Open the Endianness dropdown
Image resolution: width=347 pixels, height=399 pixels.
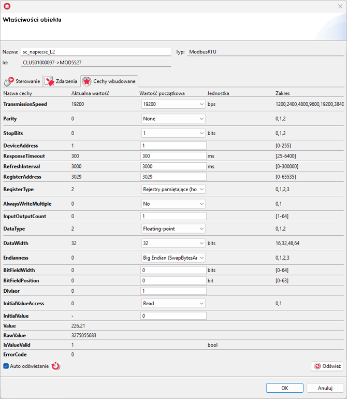coord(173,258)
